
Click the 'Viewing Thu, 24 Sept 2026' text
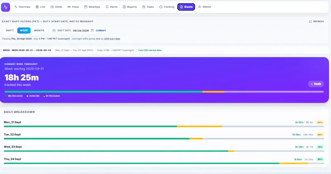pyautogui.click(x=17, y=39)
